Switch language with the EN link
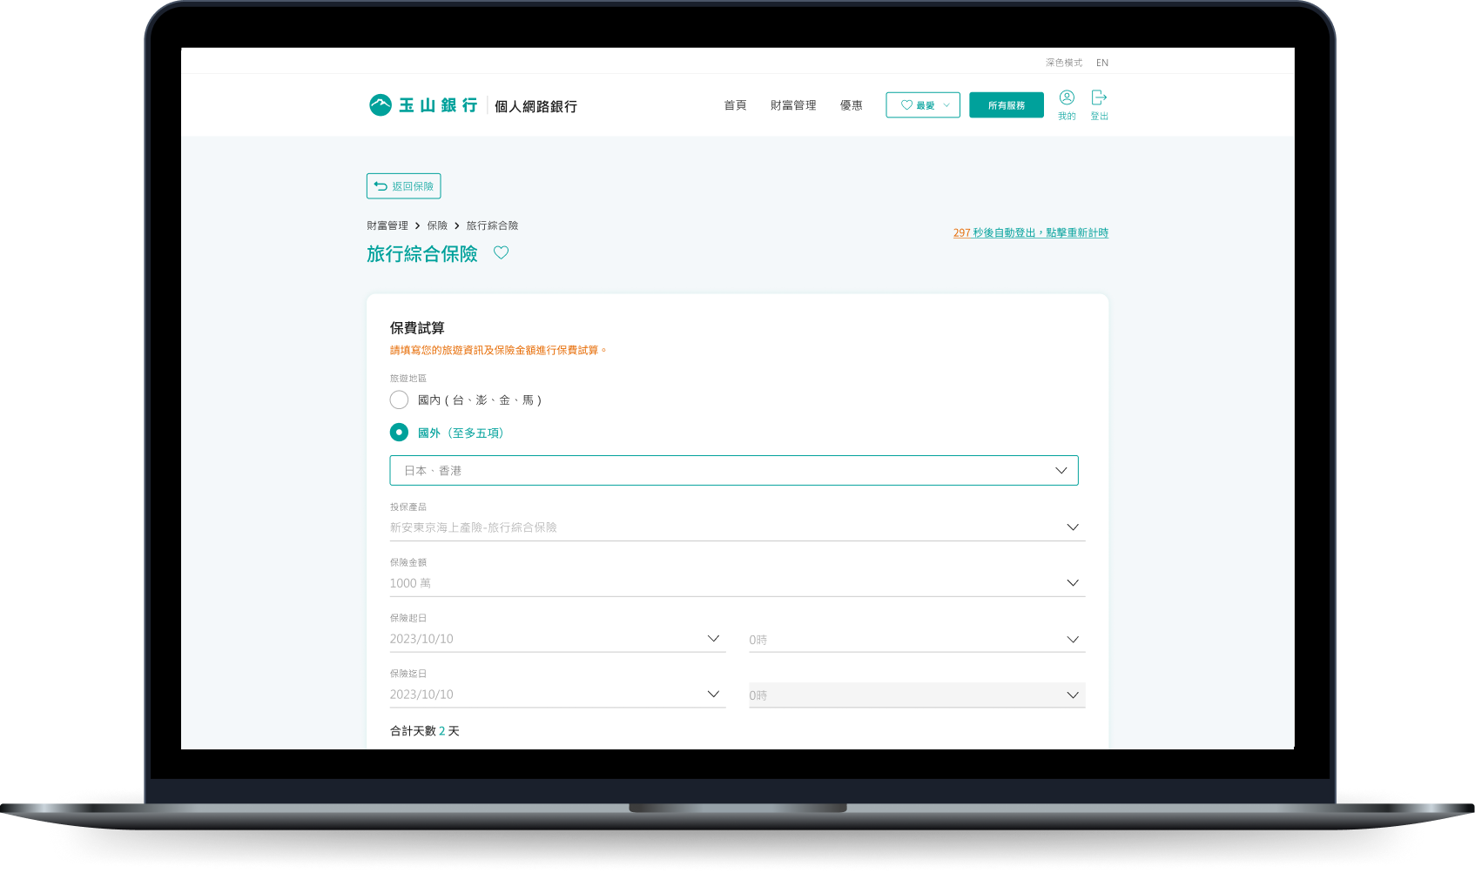This screenshot has height=873, width=1475. 1102,63
